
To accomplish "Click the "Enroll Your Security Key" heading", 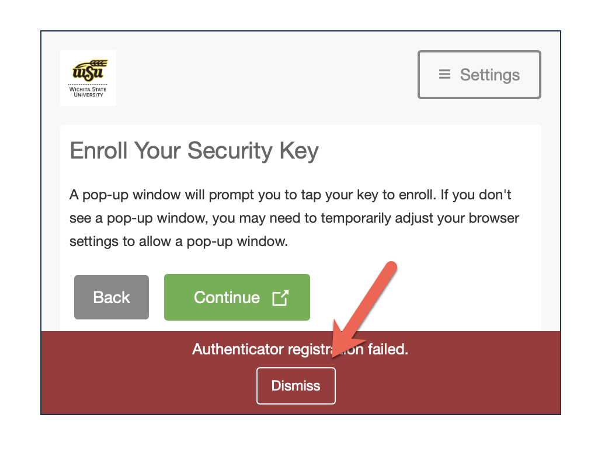I will click(x=194, y=151).
